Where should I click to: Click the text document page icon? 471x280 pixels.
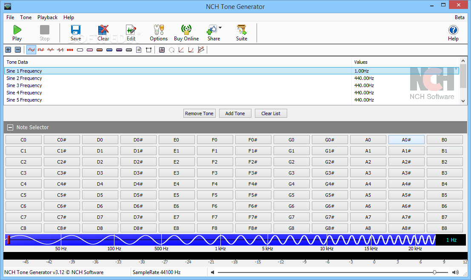139,50
